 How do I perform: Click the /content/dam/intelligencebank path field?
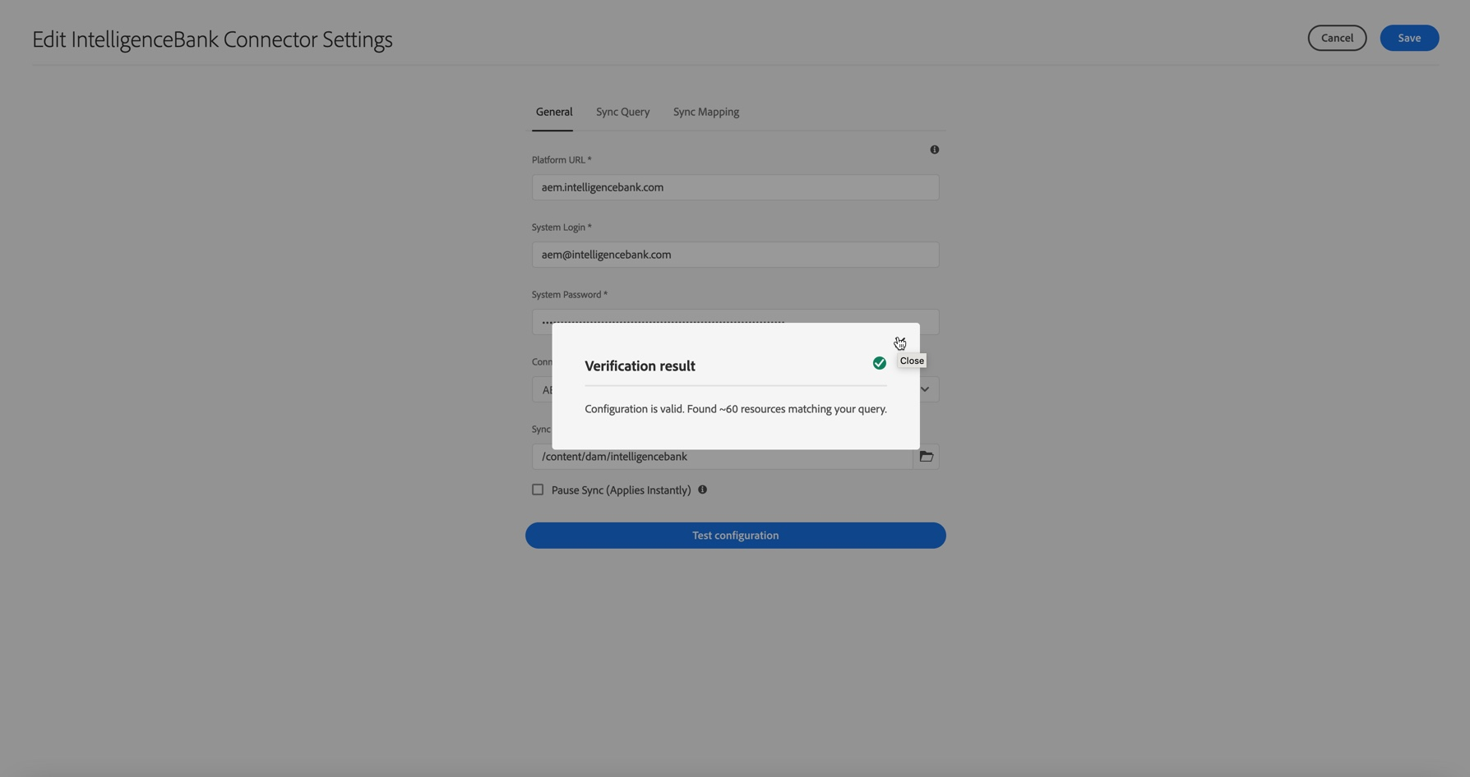click(722, 458)
